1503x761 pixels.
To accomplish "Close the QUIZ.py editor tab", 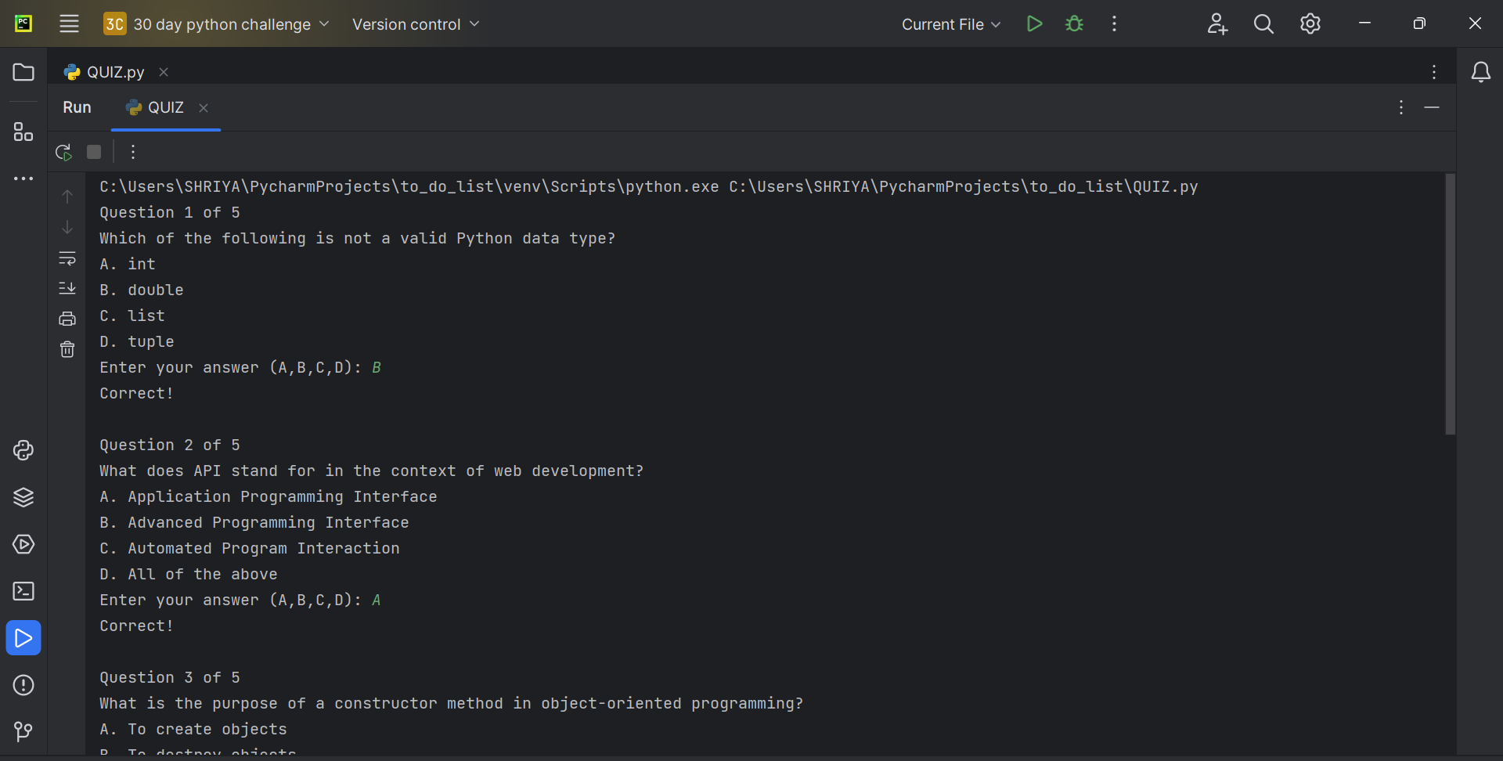I will click(164, 72).
